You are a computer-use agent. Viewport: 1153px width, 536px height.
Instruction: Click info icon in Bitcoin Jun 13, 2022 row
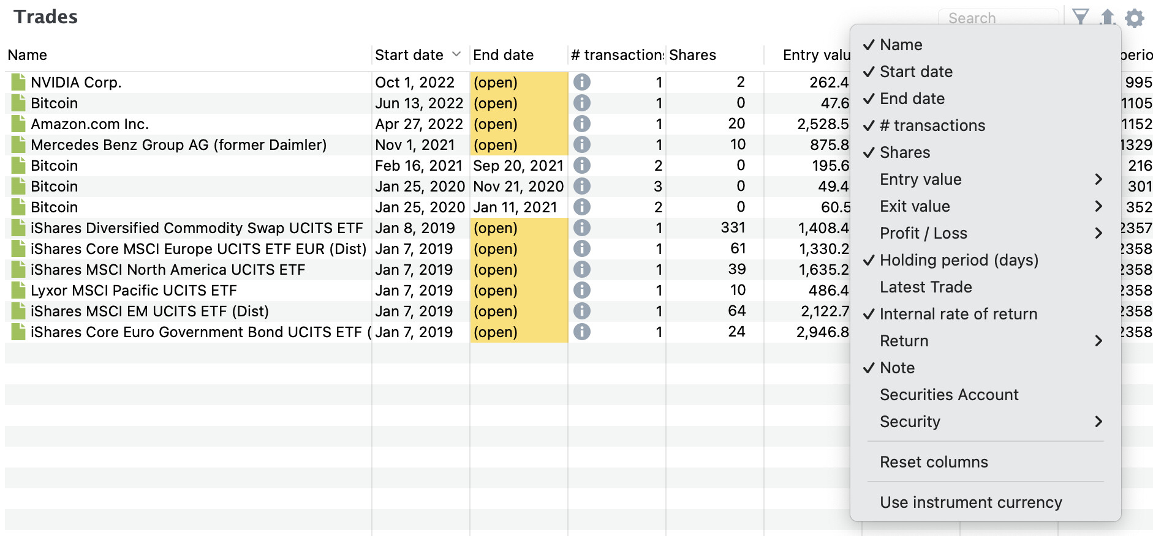pos(582,103)
